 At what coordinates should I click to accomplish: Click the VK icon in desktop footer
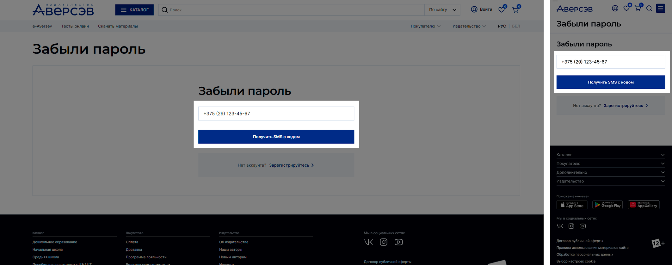[368, 242]
